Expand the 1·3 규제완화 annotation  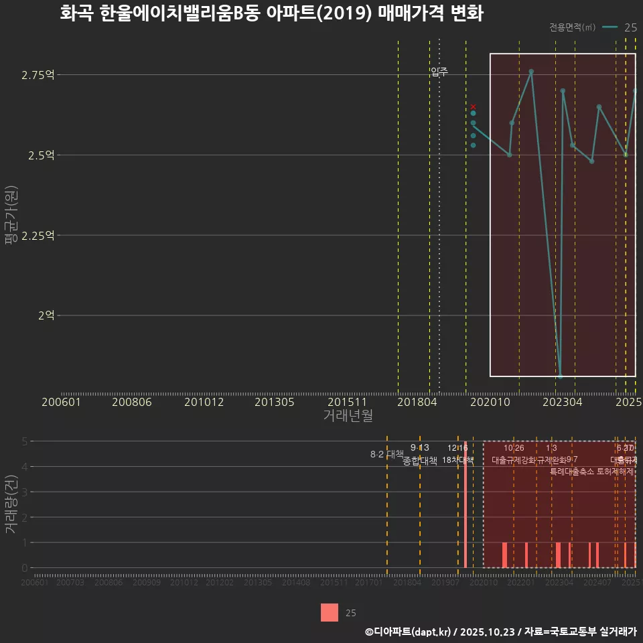click(552, 454)
